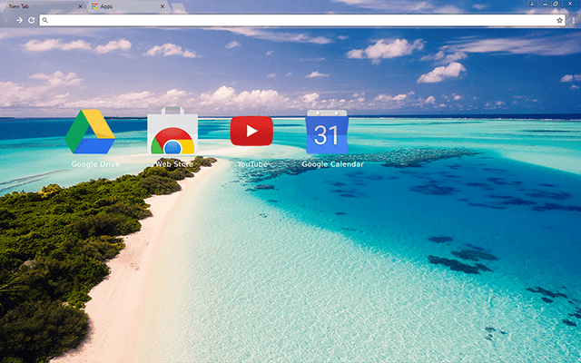Open the user profile button in the title bar
Screen dimensions: 581x363
531,5
